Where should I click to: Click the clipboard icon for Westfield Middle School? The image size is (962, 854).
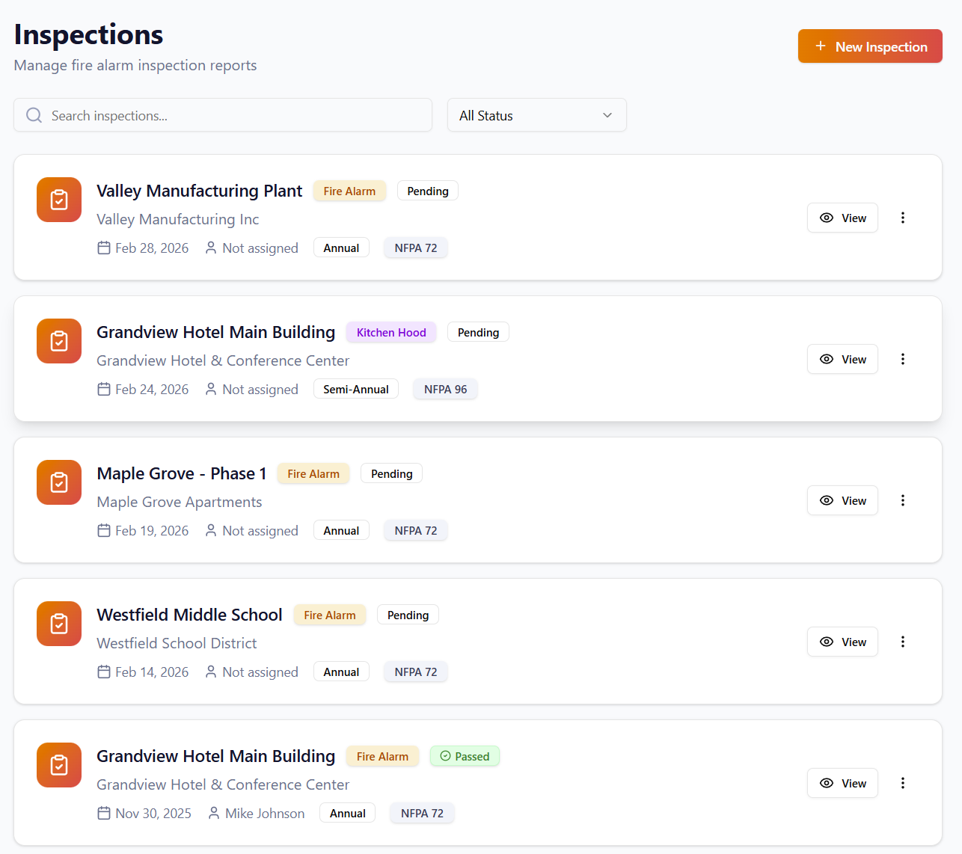click(x=59, y=624)
